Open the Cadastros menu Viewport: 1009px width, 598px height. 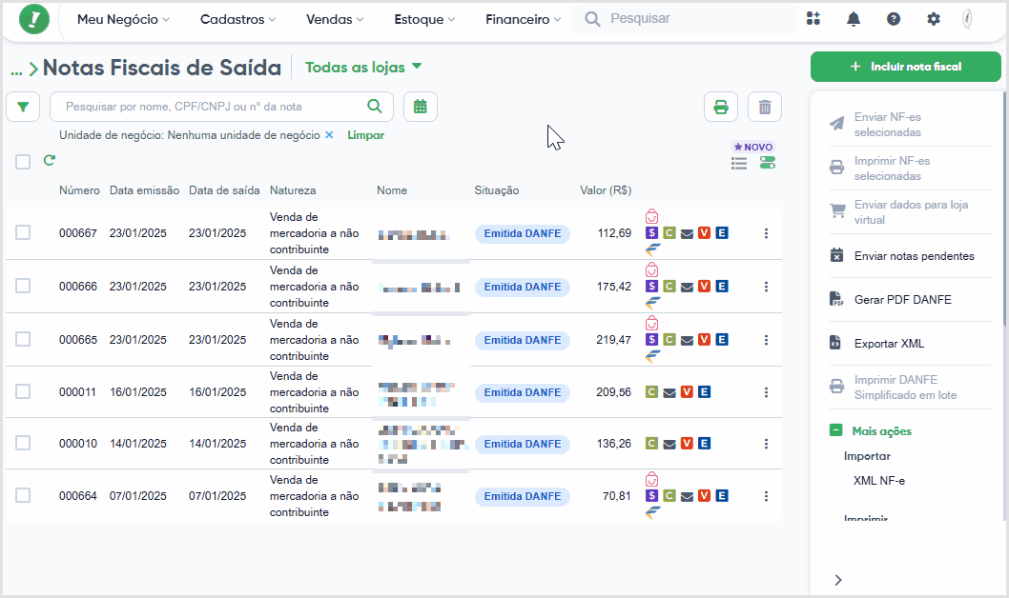point(238,19)
